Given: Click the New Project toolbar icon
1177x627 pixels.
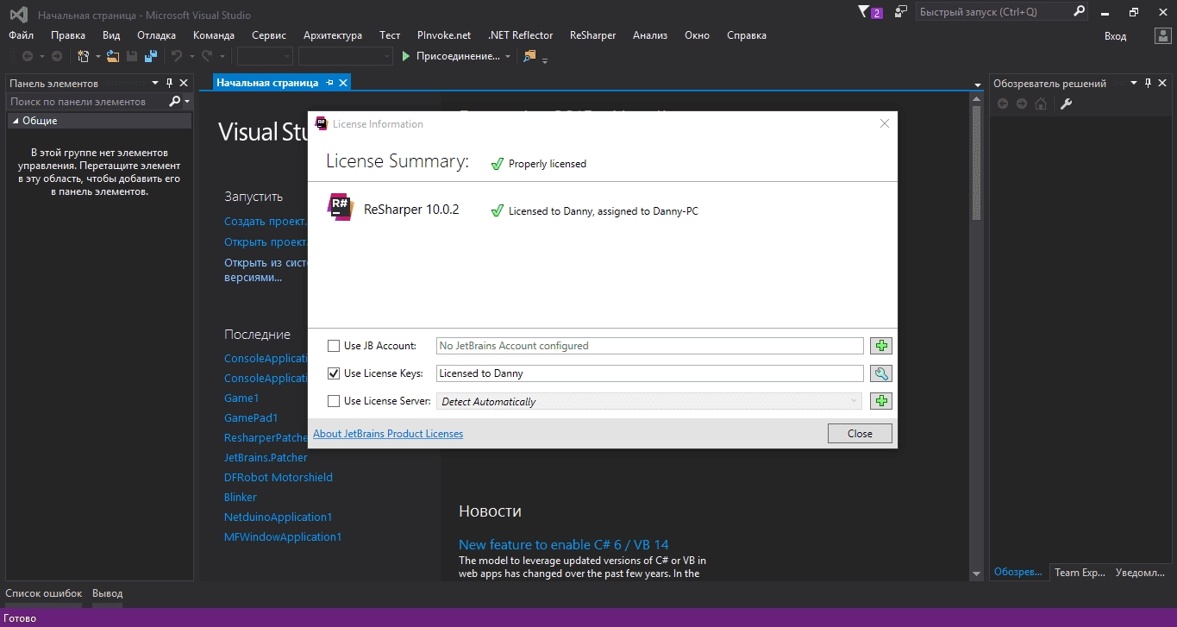Looking at the screenshot, I should click(x=83, y=56).
